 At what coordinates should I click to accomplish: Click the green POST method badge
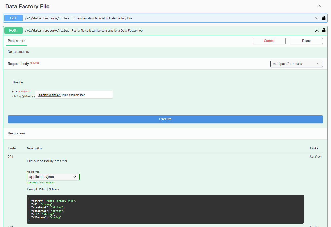13,30
